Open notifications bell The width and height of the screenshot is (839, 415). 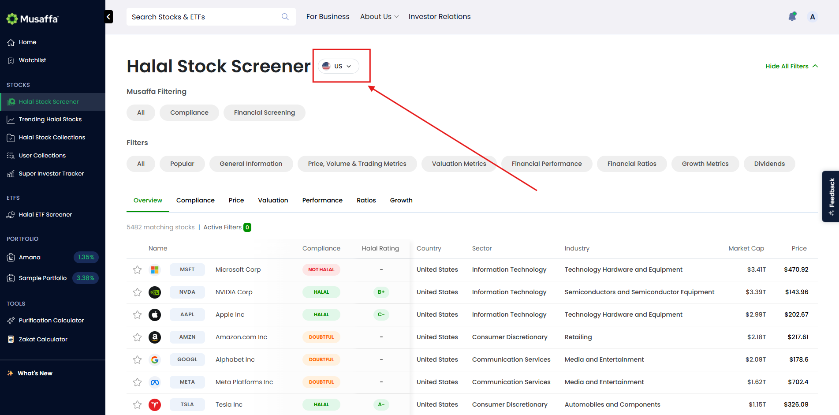point(792,17)
